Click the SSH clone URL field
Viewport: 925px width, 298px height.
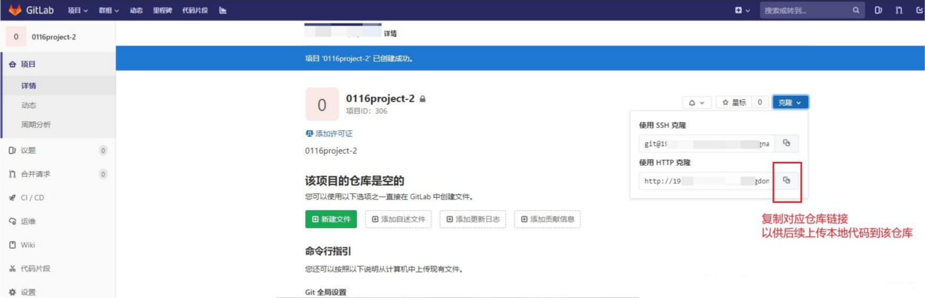pyautogui.click(x=707, y=143)
